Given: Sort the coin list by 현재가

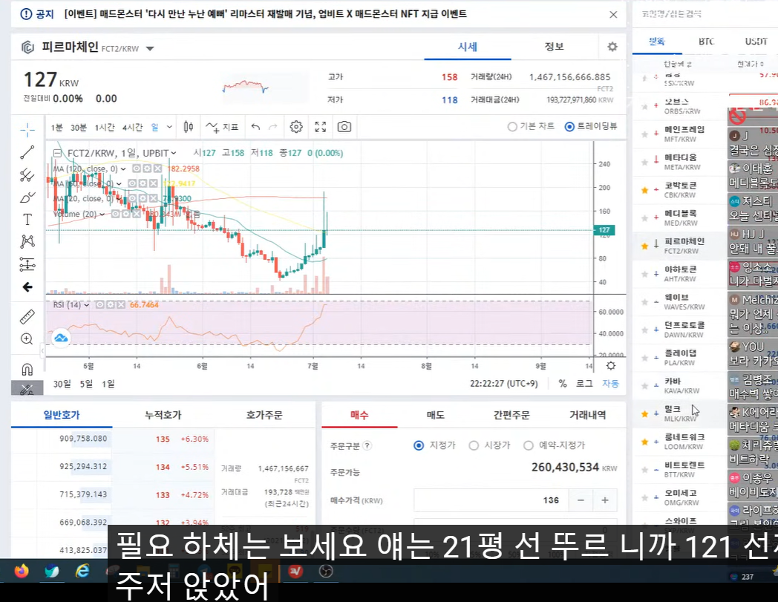Looking at the screenshot, I should (x=751, y=64).
